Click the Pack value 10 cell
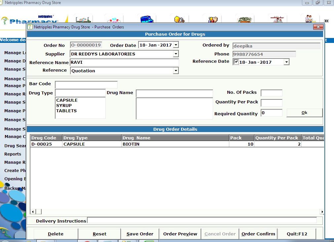334x242 pixels. tap(242, 144)
